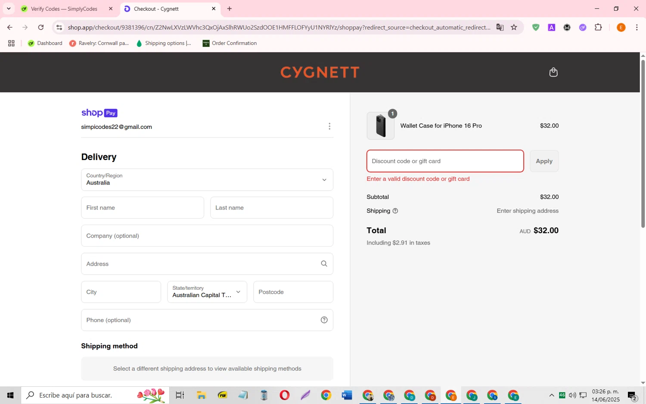
Task: Go back with browser back arrow
Action: click(x=9, y=27)
